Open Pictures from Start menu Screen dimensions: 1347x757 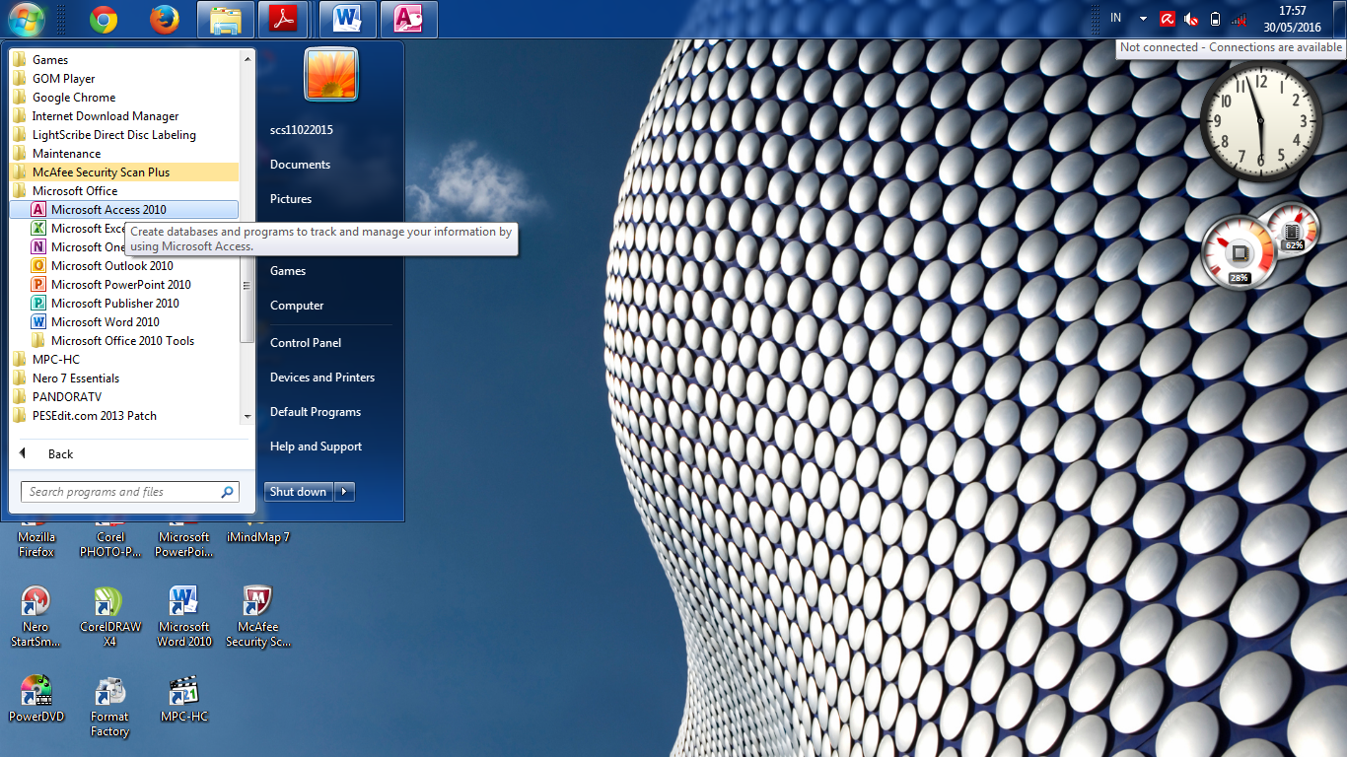291,199
